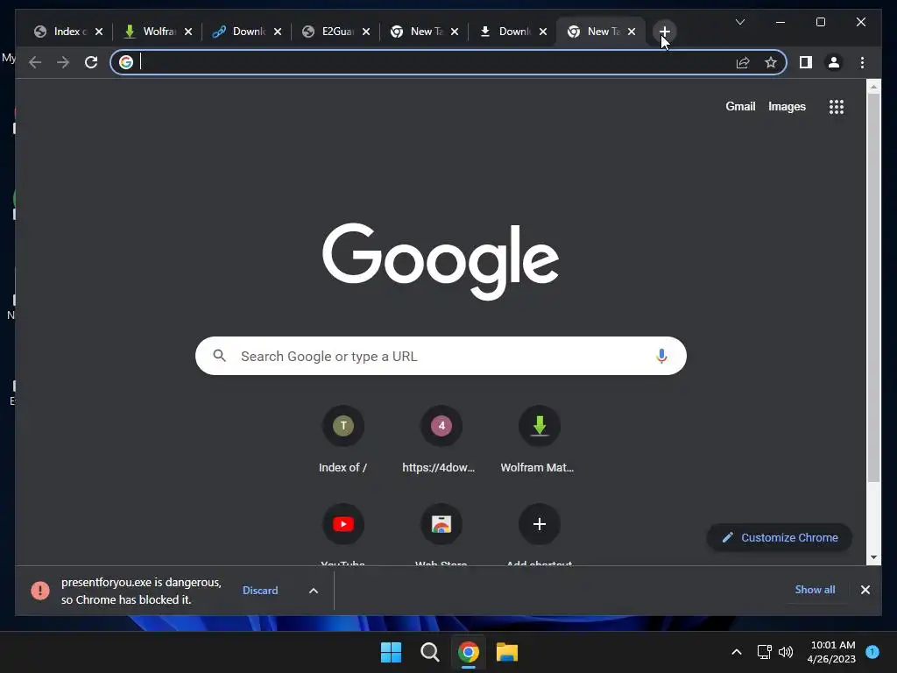Image resolution: width=897 pixels, height=673 pixels.
Task: Bookmark this tab with star icon
Action: [x=771, y=62]
